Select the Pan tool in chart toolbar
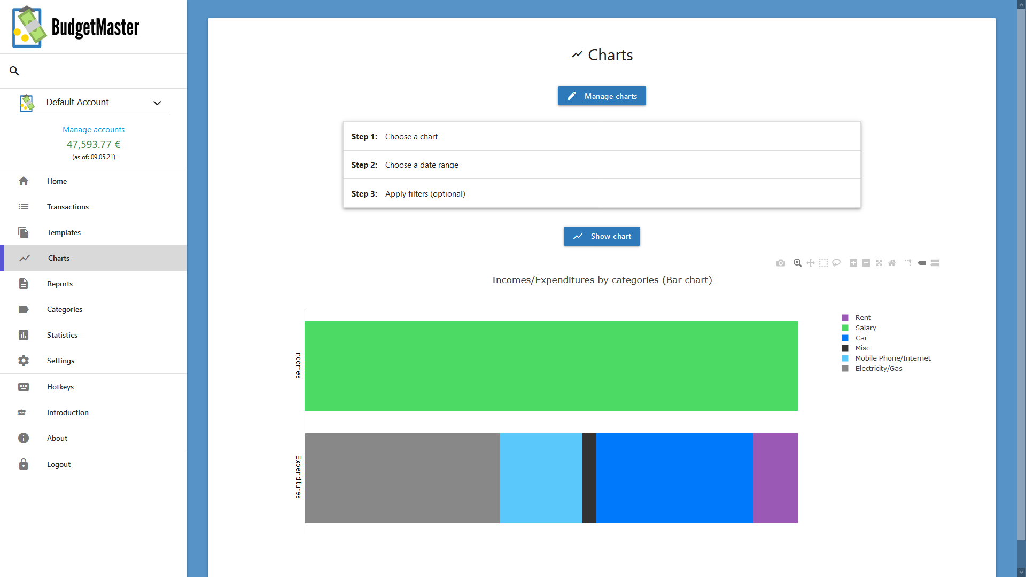The height and width of the screenshot is (577, 1026). click(x=811, y=263)
